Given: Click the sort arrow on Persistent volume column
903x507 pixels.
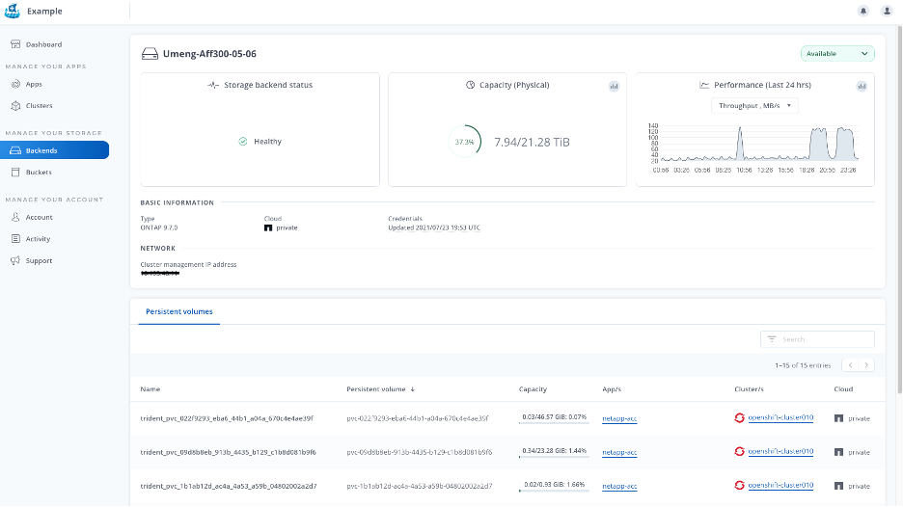Looking at the screenshot, I should click(x=414, y=389).
